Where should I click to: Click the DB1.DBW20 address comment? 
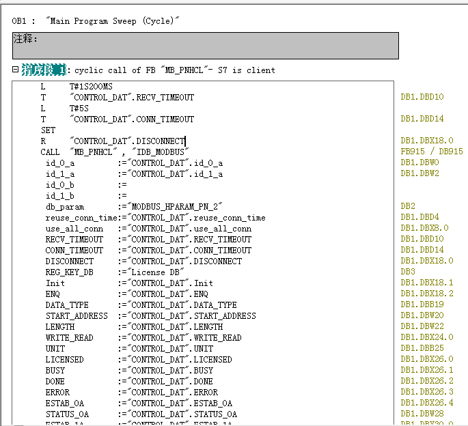click(x=422, y=315)
